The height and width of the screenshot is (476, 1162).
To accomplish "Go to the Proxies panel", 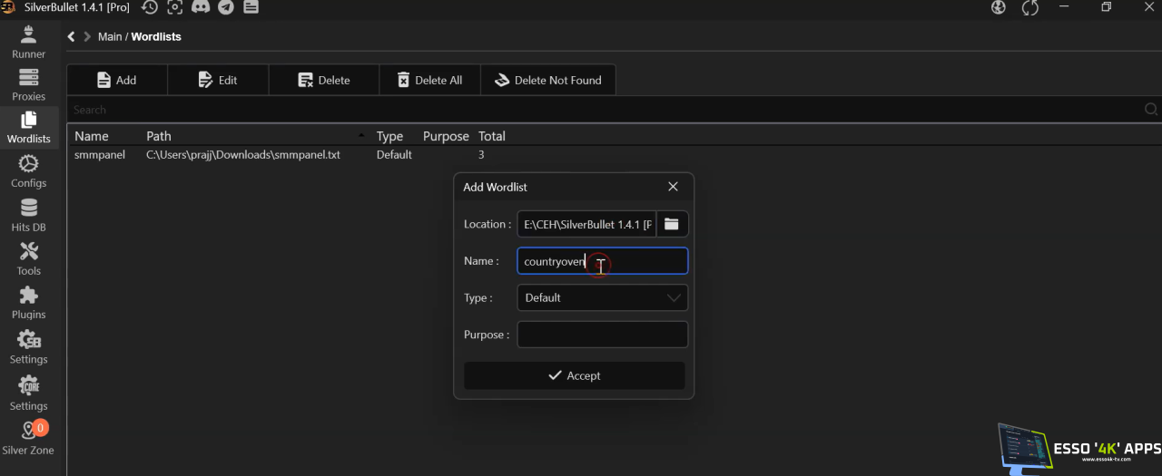I will 28,84.
